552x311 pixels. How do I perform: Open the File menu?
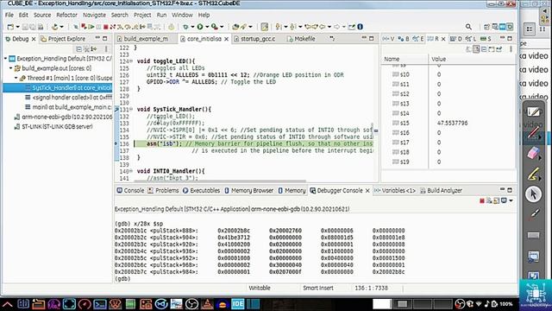pyautogui.click(x=9, y=15)
